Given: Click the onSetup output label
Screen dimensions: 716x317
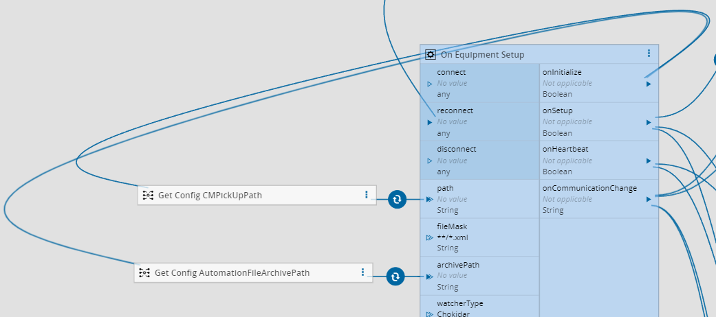Looking at the screenshot, I should point(558,110).
